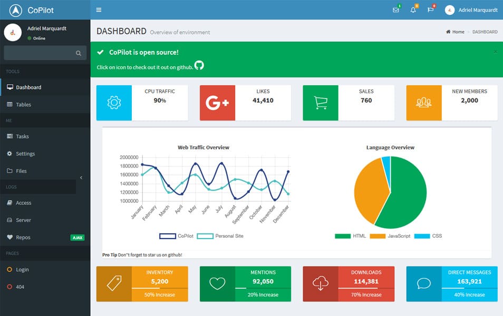The image size is (503, 316).
Task: Open Settings in the sidebar
Action: (x=45, y=154)
